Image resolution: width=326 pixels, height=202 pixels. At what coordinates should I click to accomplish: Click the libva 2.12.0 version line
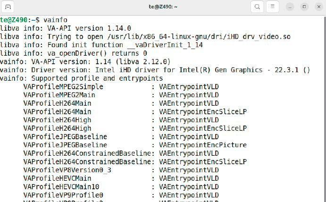(85, 61)
